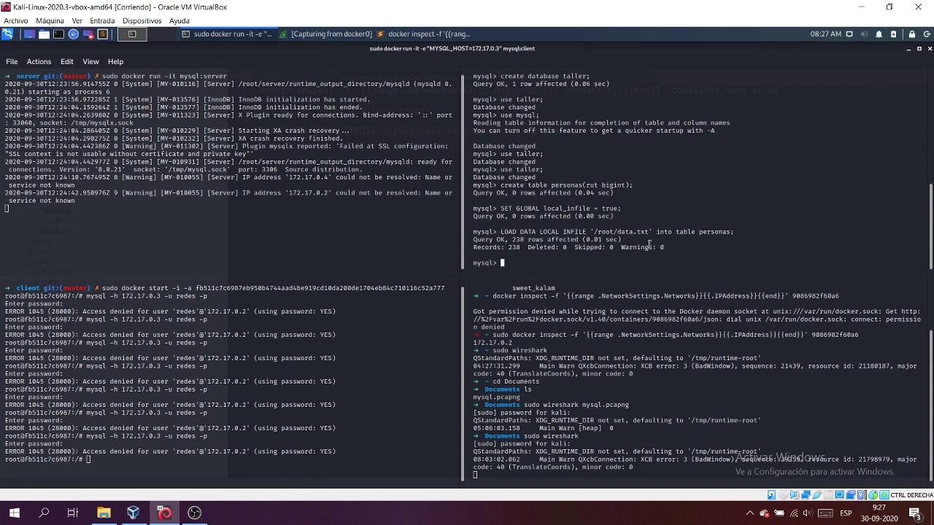The image size is (934, 525).
Task: Open the Dispositivos menu in VirtualBox
Action: click(x=142, y=20)
